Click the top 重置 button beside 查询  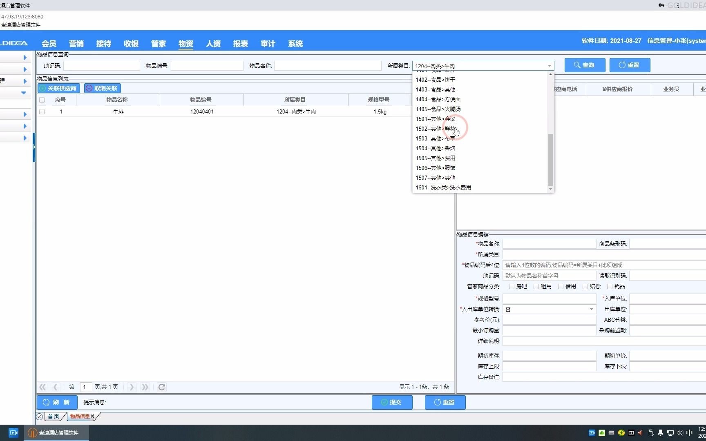coord(630,65)
